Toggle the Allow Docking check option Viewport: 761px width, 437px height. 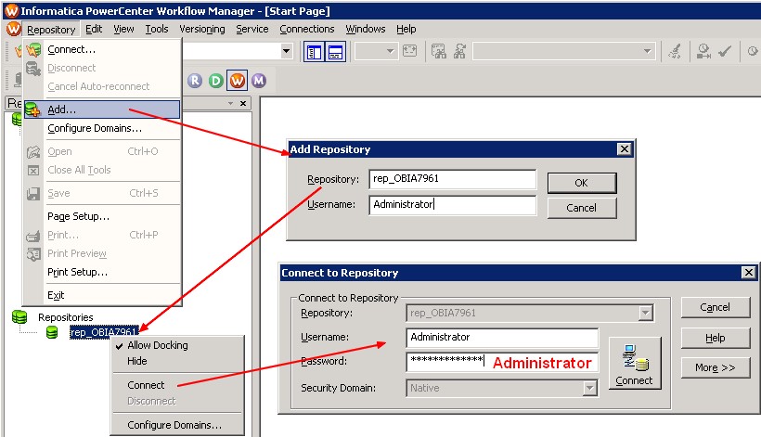[x=157, y=345]
